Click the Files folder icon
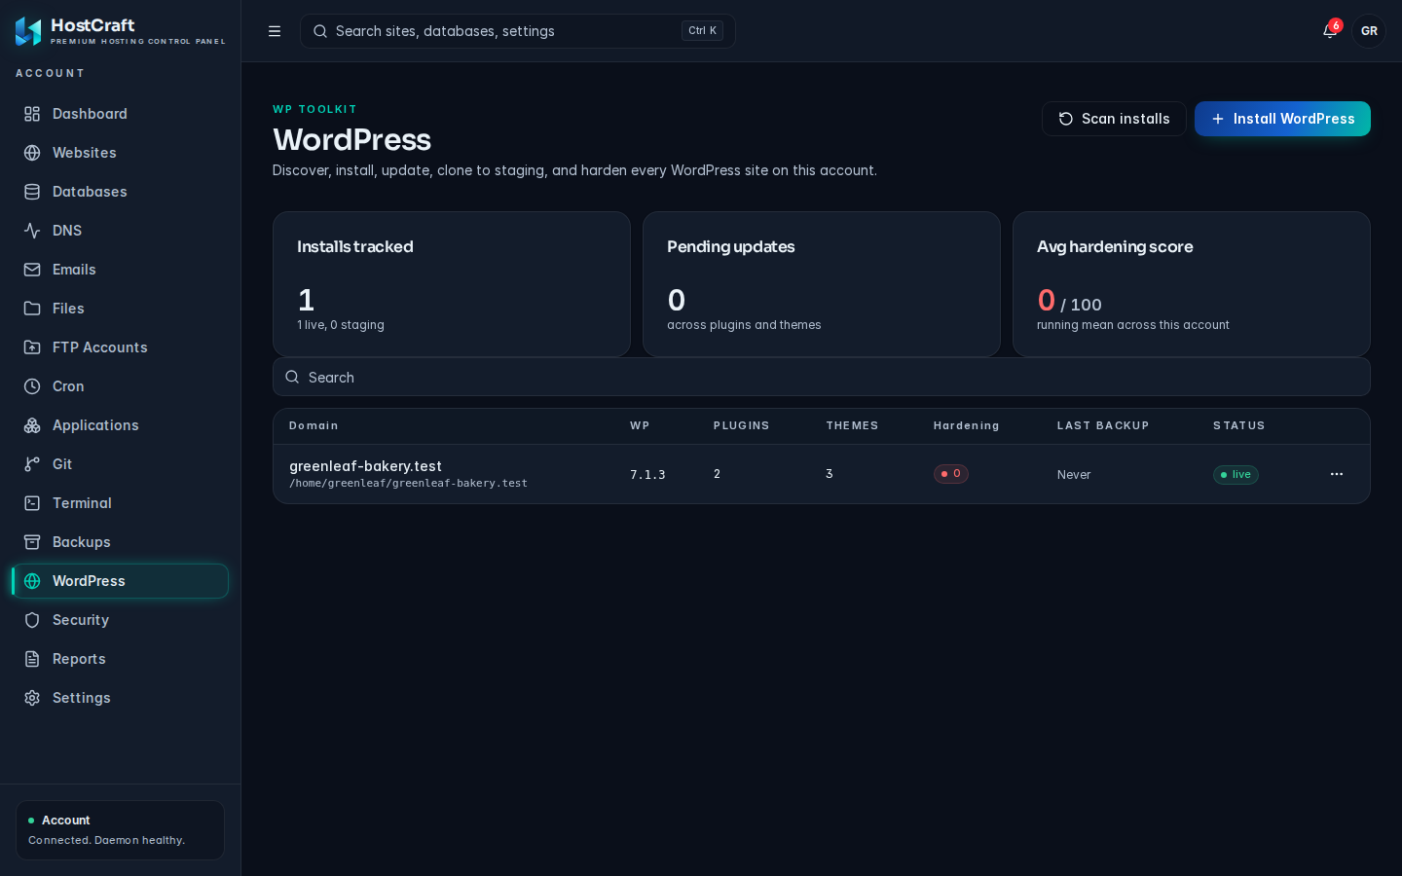This screenshot has width=1402, height=876. pyautogui.click(x=32, y=309)
